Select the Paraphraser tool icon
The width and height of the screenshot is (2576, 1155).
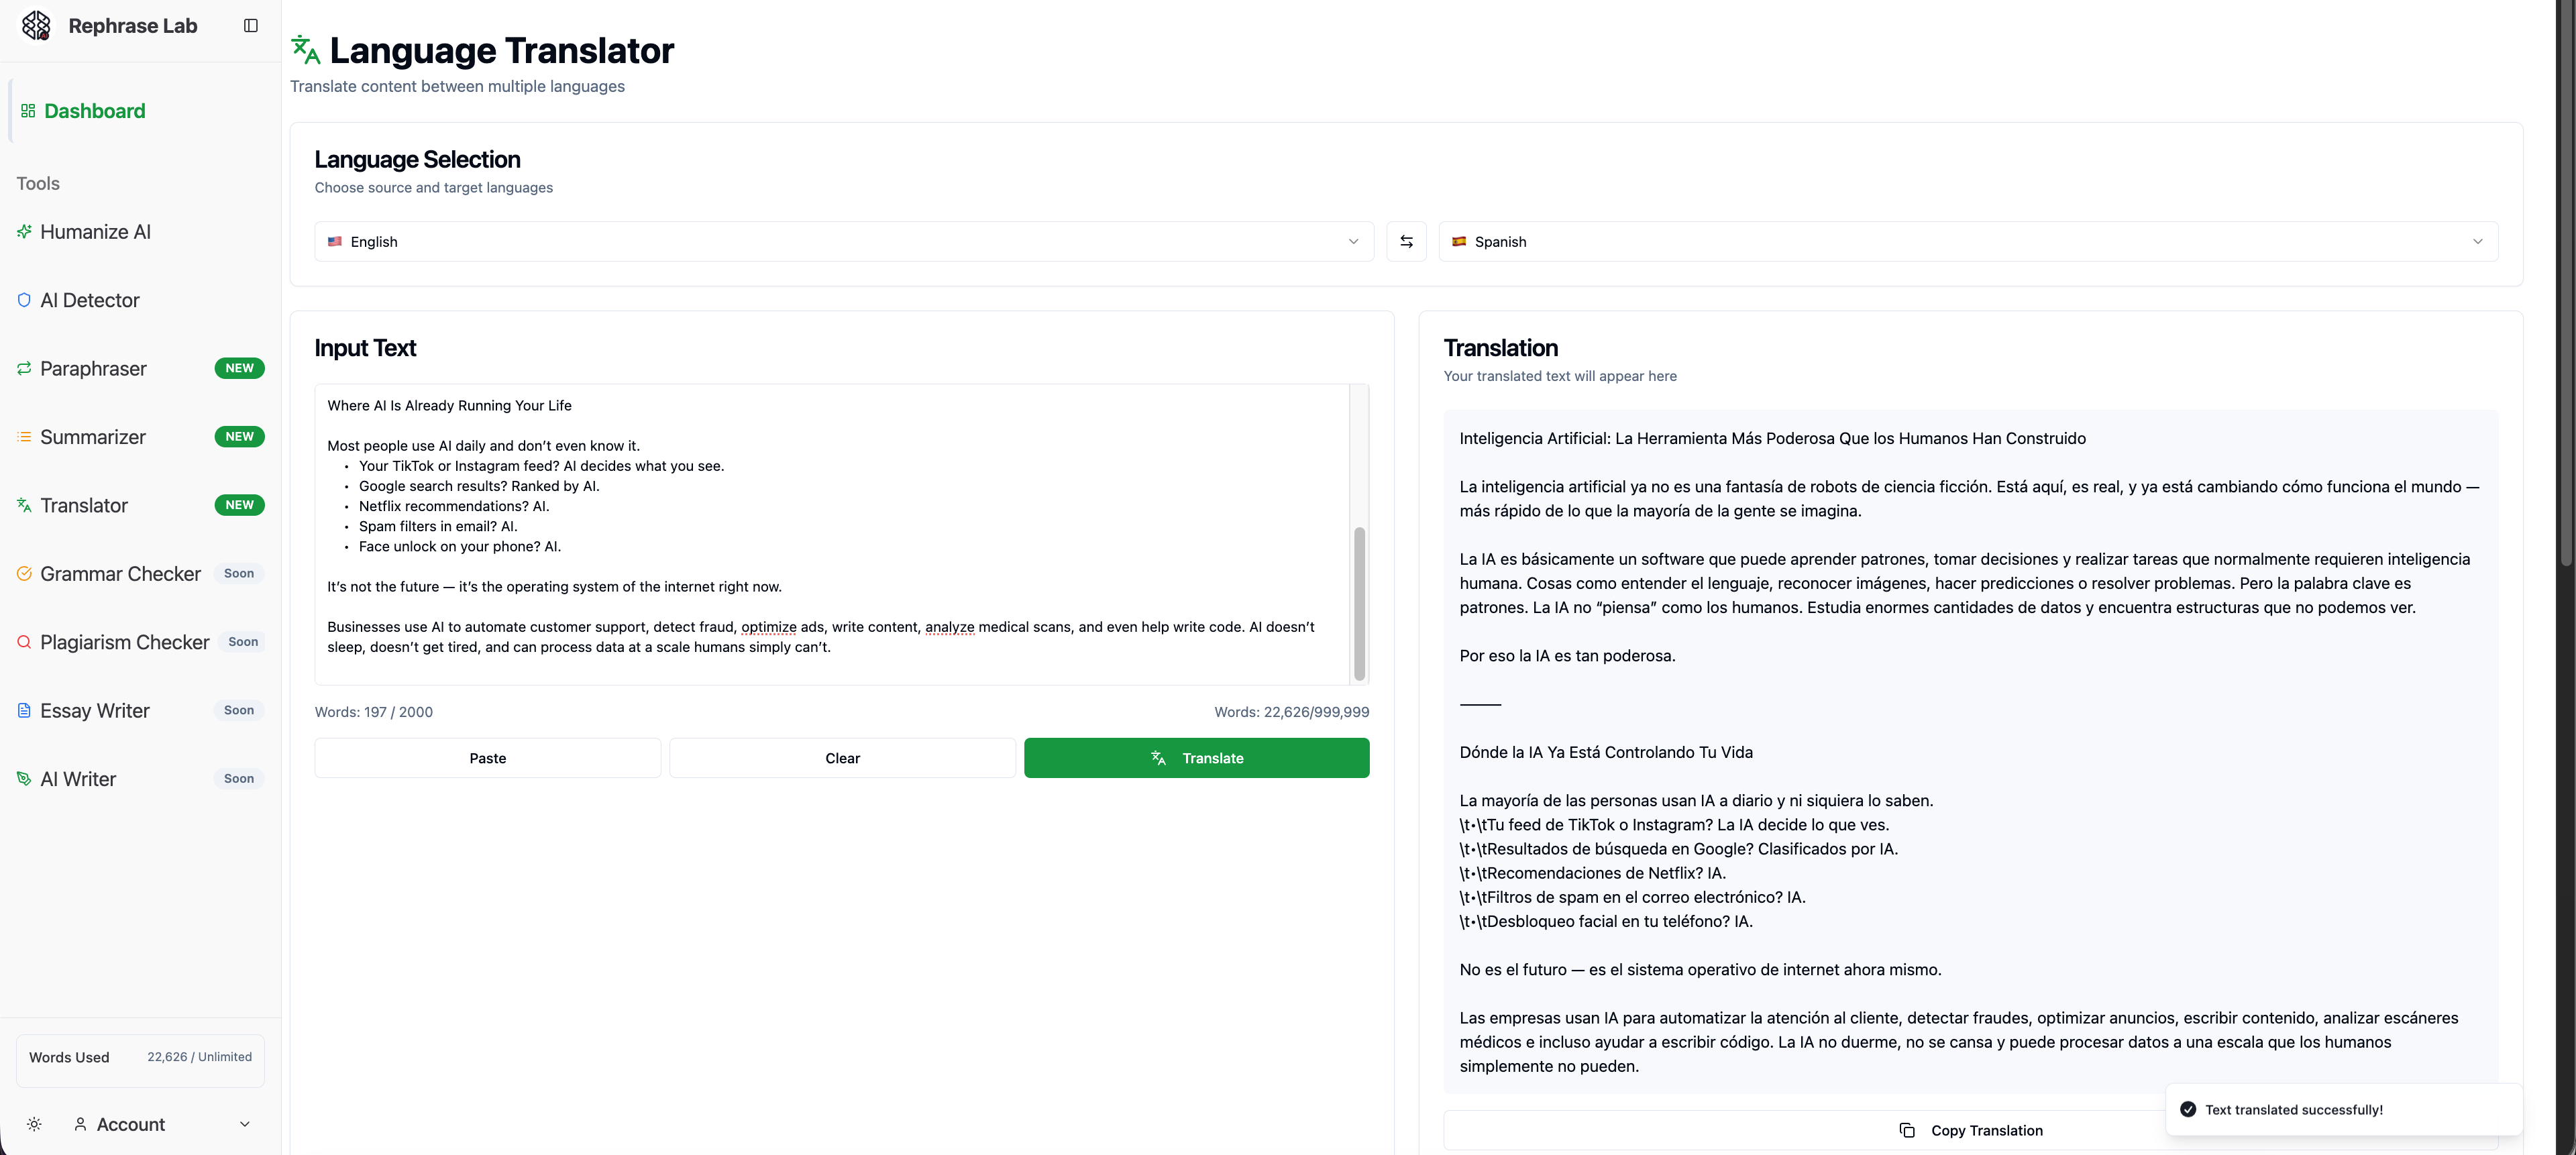[24, 368]
